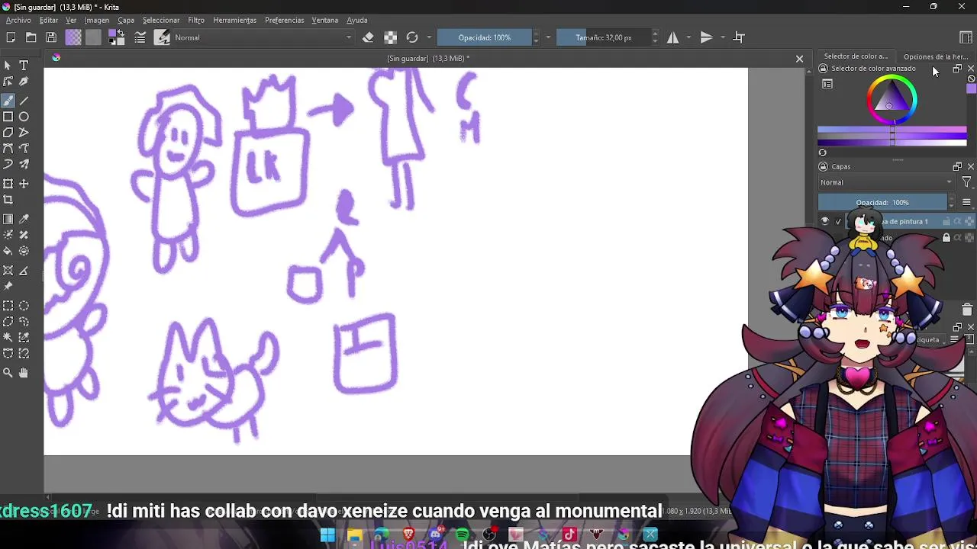The width and height of the screenshot is (977, 549).
Task: Select the Calligraphy tool
Action: click(x=24, y=82)
